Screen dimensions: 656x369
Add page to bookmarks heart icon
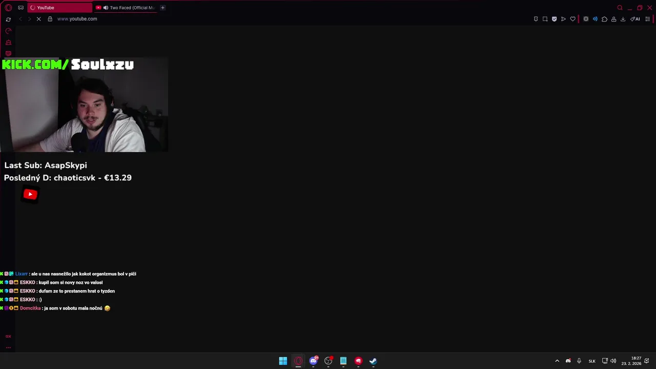[x=572, y=19]
